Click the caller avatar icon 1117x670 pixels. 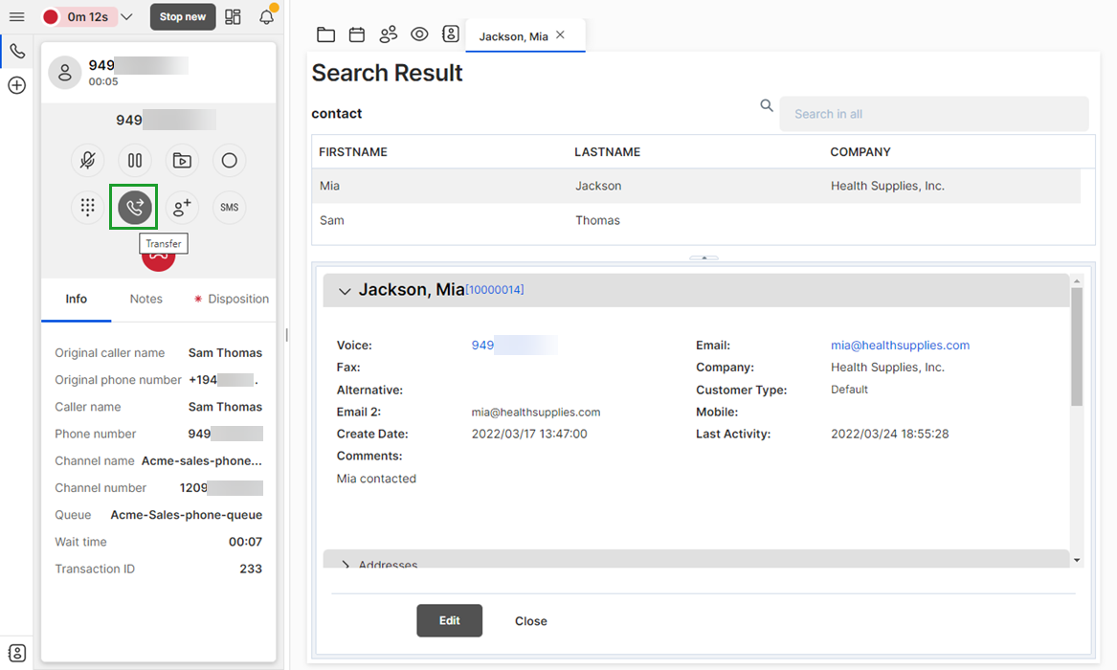65,72
